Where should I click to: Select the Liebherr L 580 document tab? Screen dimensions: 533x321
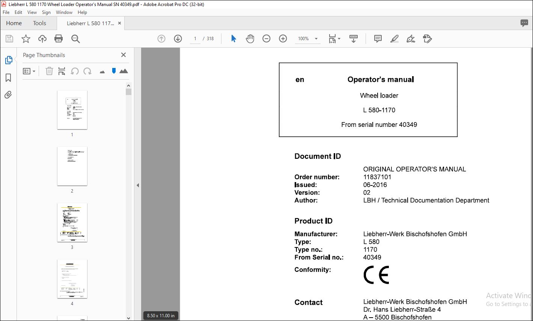pos(90,23)
